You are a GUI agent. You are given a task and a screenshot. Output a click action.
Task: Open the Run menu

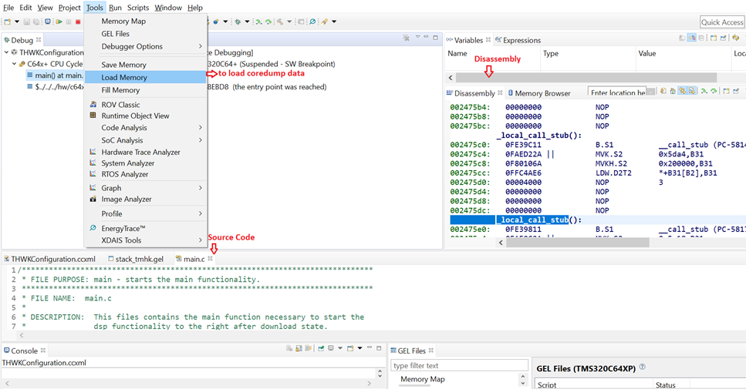point(115,8)
